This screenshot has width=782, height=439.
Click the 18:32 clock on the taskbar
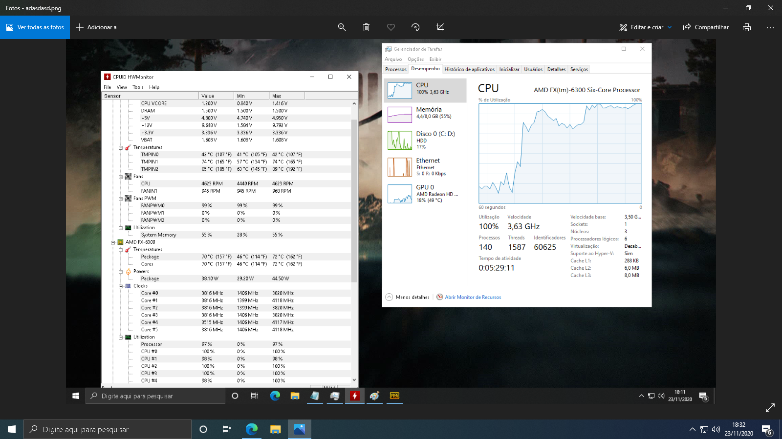[739, 429]
